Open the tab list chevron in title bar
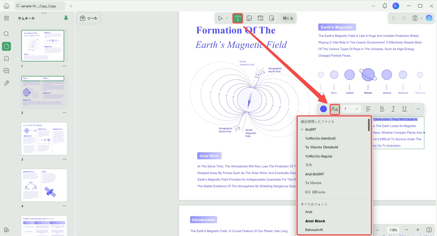This screenshot has width=437, height=236. (x=373, y=6)
